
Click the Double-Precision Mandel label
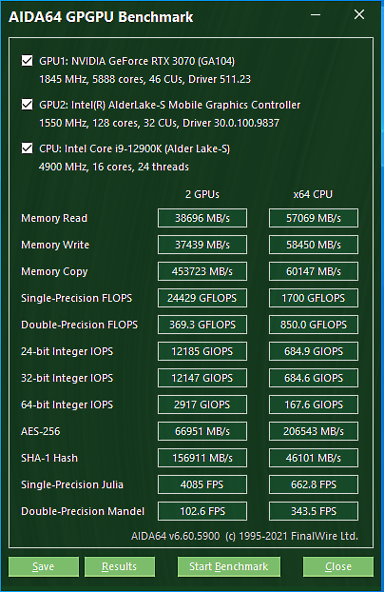[x=83, y=511]
